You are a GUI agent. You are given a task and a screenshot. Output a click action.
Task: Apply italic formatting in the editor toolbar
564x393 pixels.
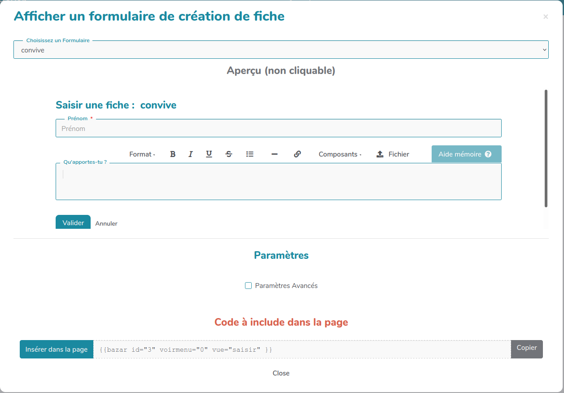(191, 154)
